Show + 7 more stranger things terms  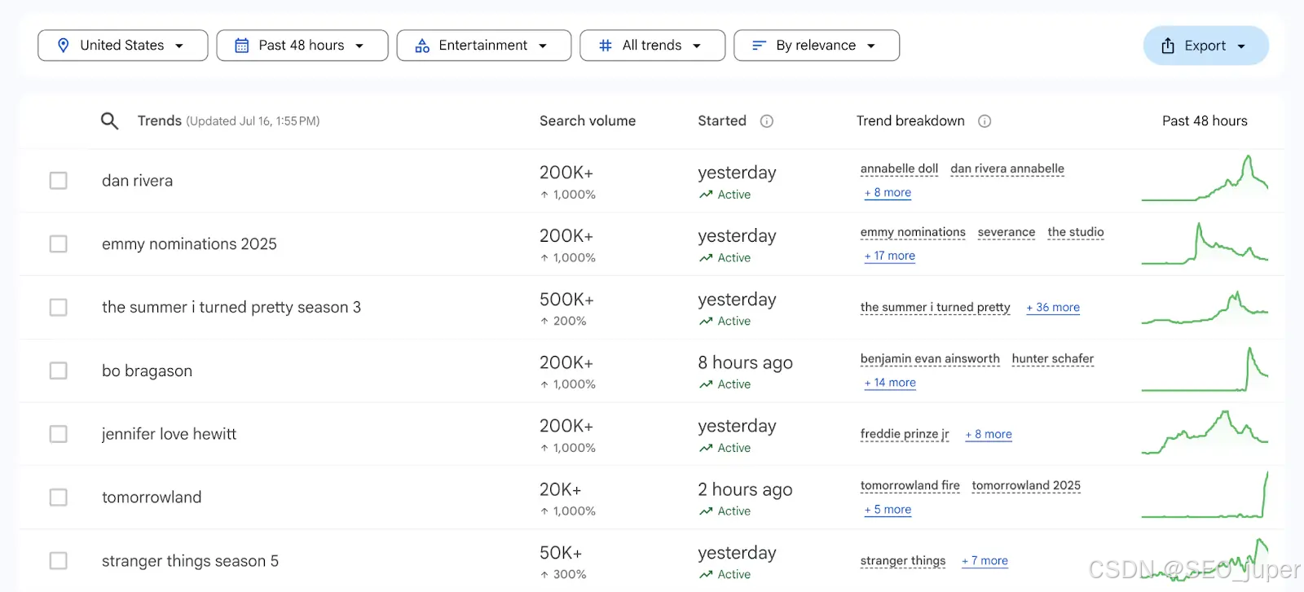click(985, 561)
